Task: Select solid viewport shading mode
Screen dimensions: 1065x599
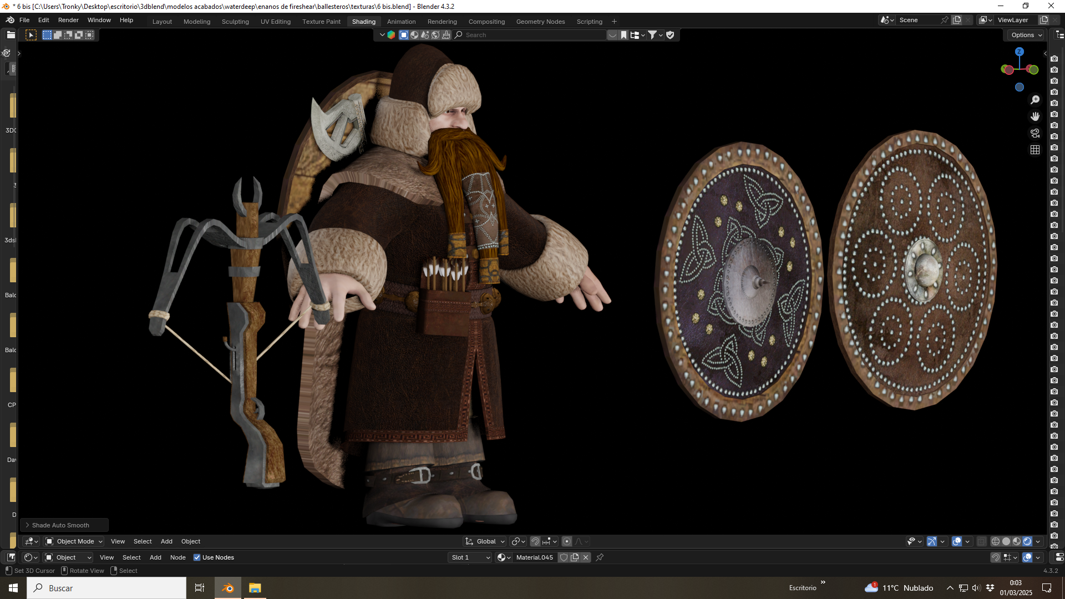Action: (x=1006, y=541)
